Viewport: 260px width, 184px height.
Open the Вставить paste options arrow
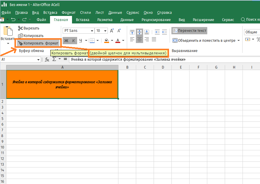(8, 44)
